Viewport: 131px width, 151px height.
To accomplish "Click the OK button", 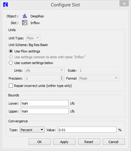I will click(40, 142).
